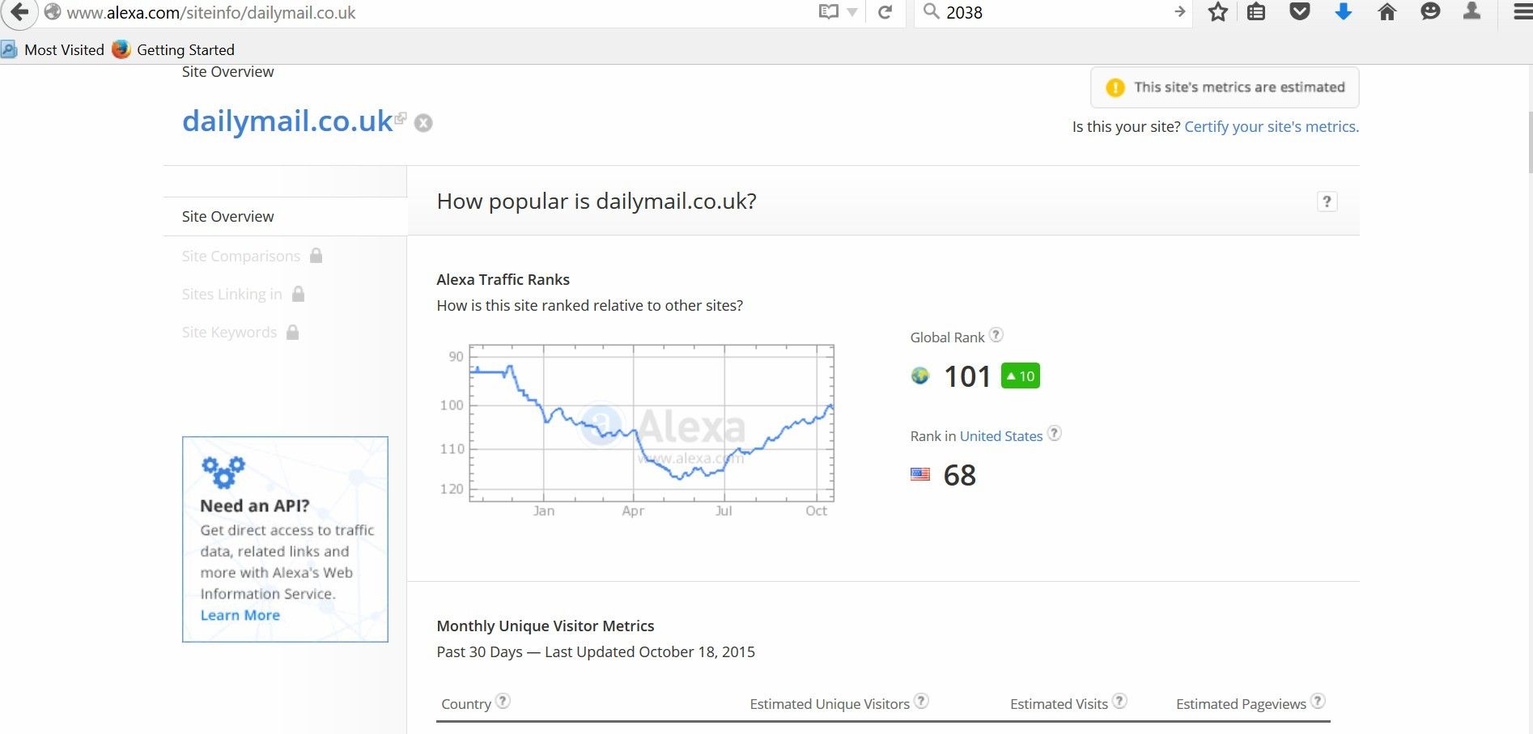Expand the address bar history dropdown arrow
Viewport: 1533px width, 734px height.
pyautogui.click(x=851, y=13)
